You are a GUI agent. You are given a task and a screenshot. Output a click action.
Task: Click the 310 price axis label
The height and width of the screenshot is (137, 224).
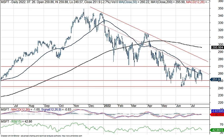click(221, 37)
